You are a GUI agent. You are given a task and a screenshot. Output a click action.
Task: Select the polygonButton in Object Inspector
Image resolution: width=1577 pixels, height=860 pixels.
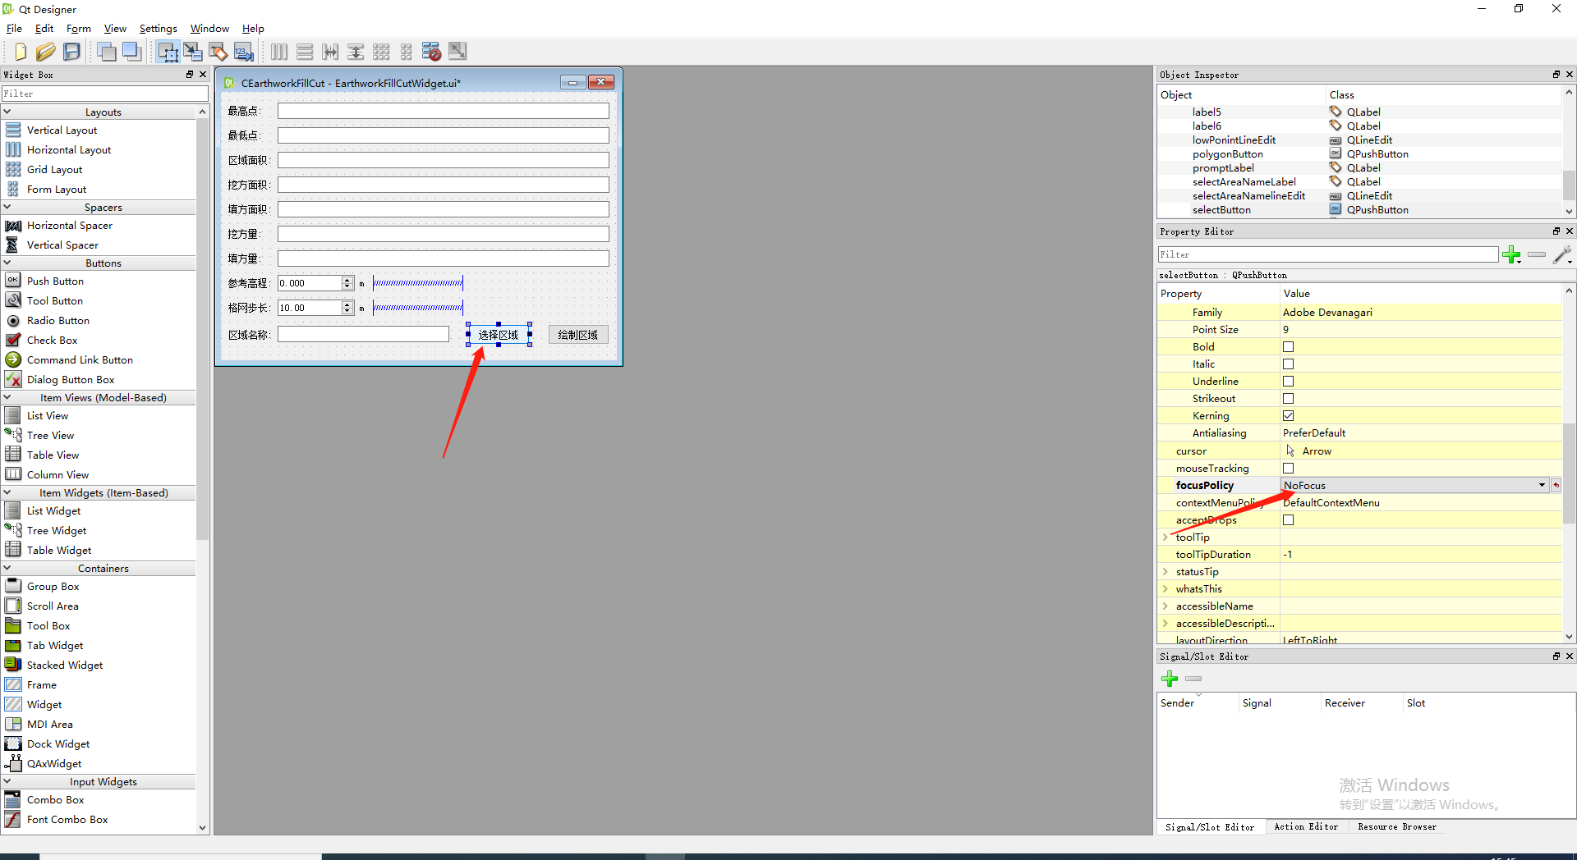(1230, 153)
